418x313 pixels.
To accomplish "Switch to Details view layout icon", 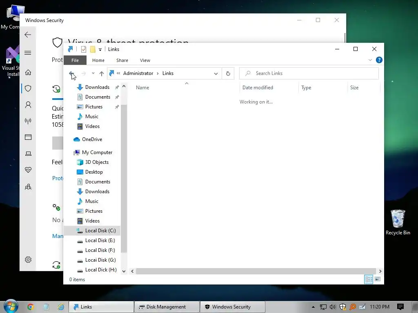I will [x=369, y=279].
